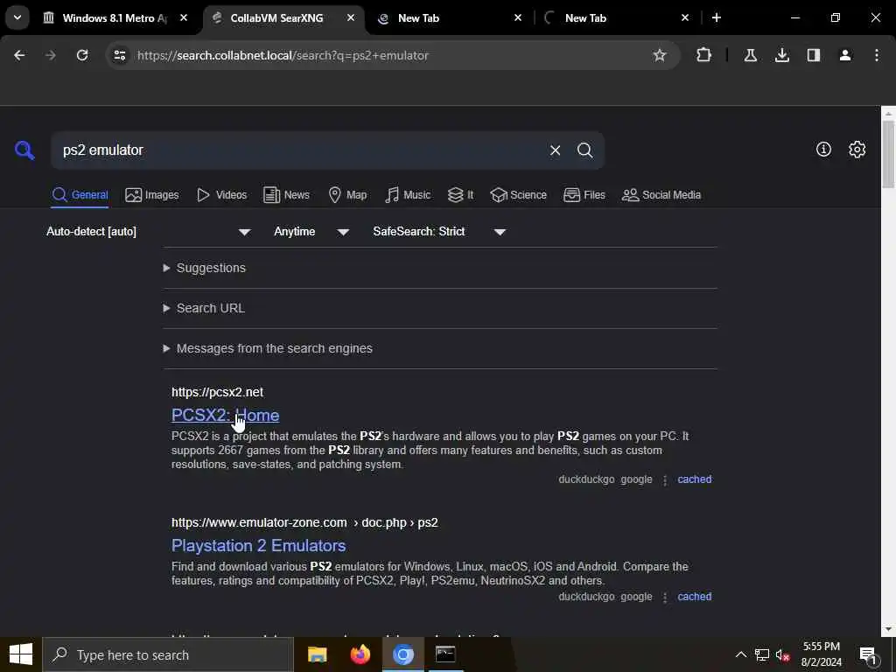Image resolution: width=896 pixels, height=672 pixels.
Task: Switch to the Map search category
Action: click(x=347, y=195)
